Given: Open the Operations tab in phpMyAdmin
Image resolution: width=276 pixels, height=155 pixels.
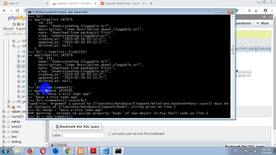Looking at the screenshot, I should 243,23.
